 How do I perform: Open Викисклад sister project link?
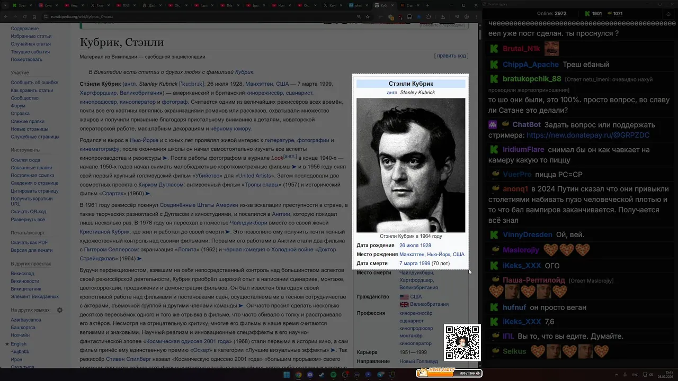click(22, 274)
